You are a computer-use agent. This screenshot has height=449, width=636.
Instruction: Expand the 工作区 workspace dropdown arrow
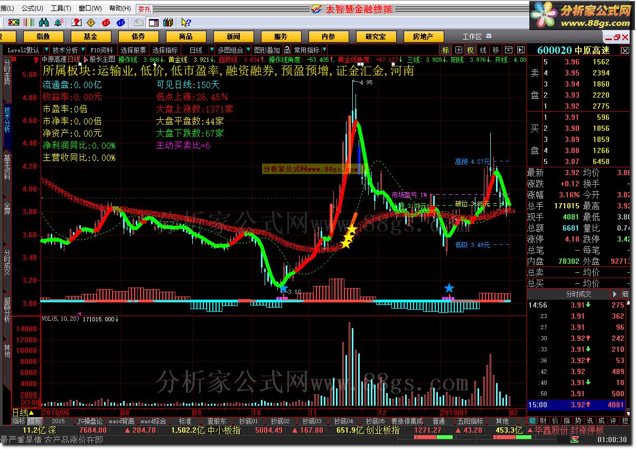click(x=489, y=36)
